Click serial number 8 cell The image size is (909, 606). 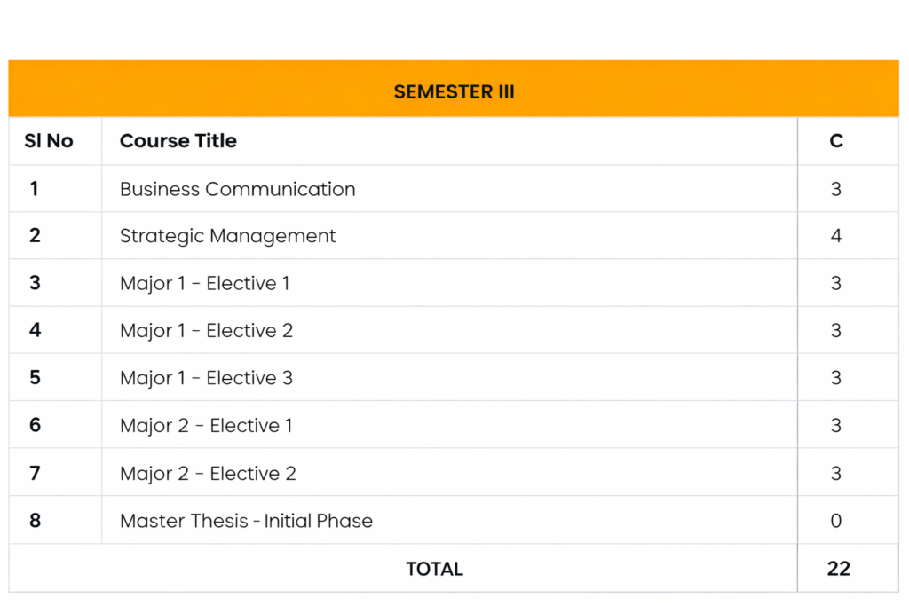click(35, 521)
